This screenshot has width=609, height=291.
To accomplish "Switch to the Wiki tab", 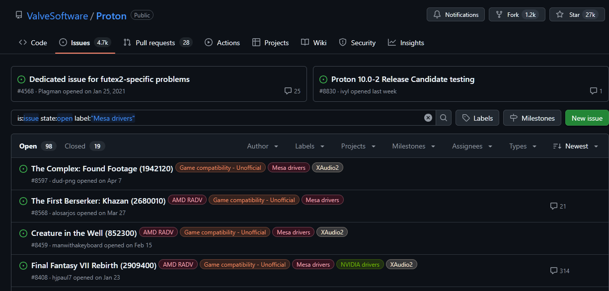I will pyautogui.click(x=313, y=43).
